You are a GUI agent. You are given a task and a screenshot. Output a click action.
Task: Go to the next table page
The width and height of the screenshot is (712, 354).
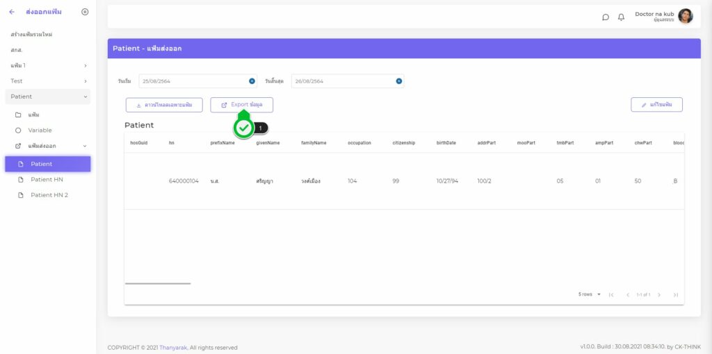[x=659, y=295]
